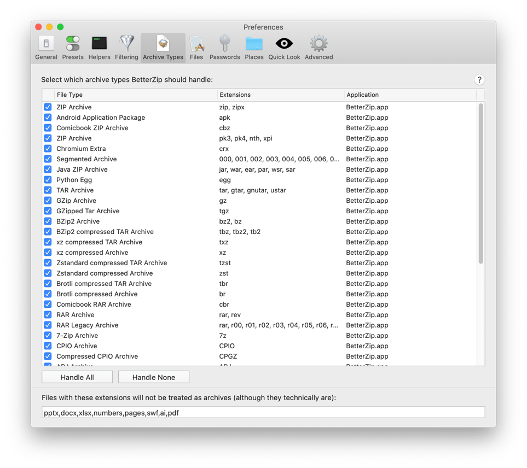Viewport: 527px width, 468px height.
Task: Click BetterZip.app cell in Python Egg row
Action: (367, 180)
